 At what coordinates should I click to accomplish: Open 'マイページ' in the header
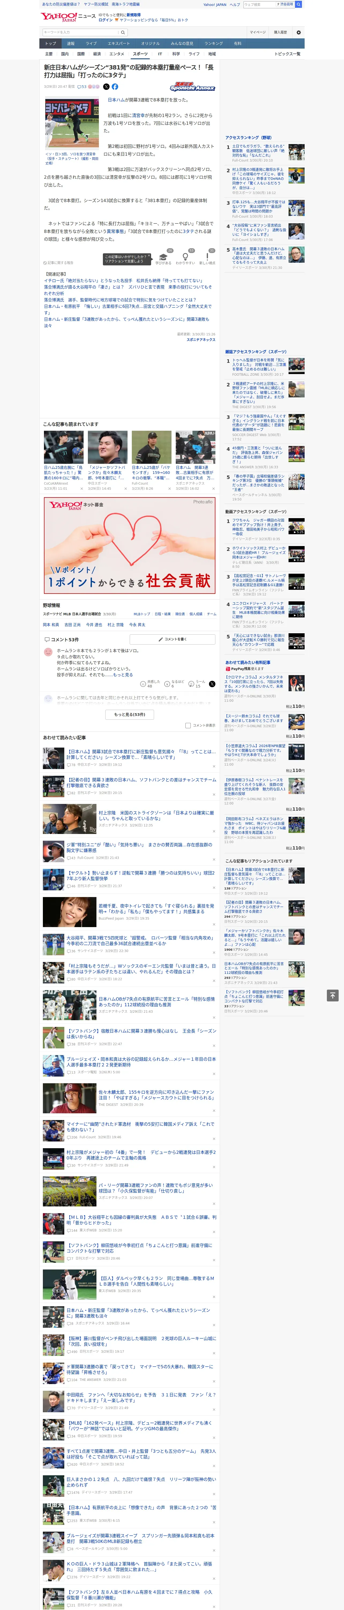point(258,32)
